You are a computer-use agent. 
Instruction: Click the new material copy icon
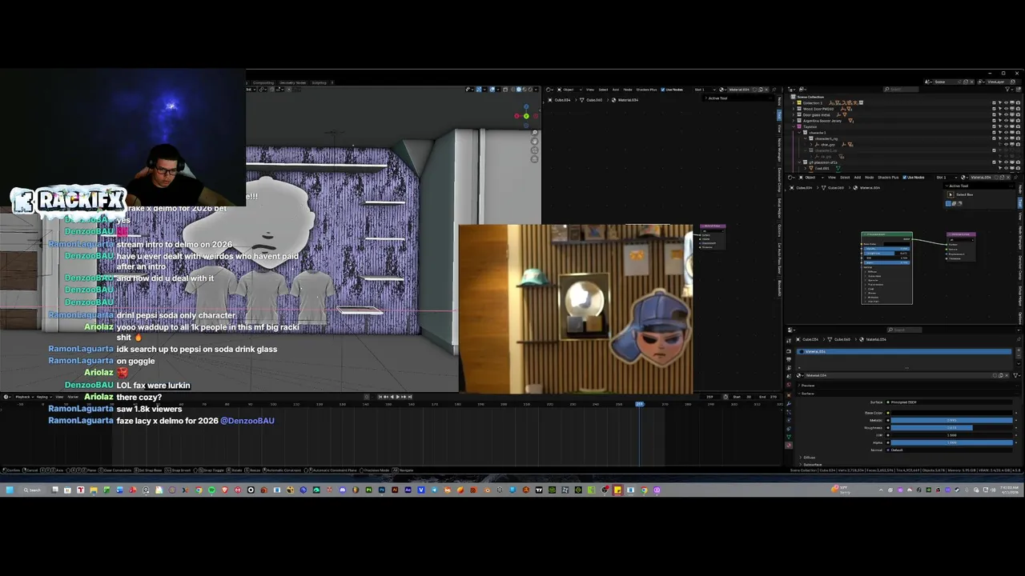[x=1000, y=375]
